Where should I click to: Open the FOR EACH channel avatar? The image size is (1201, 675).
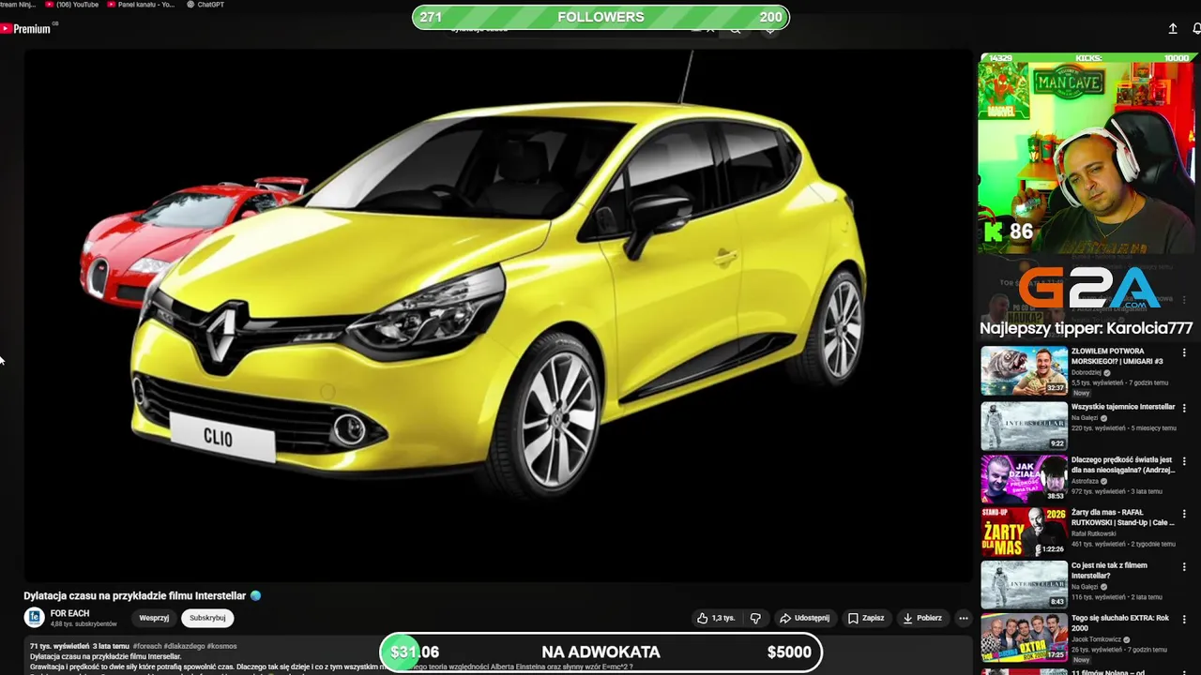coord(34,617)
